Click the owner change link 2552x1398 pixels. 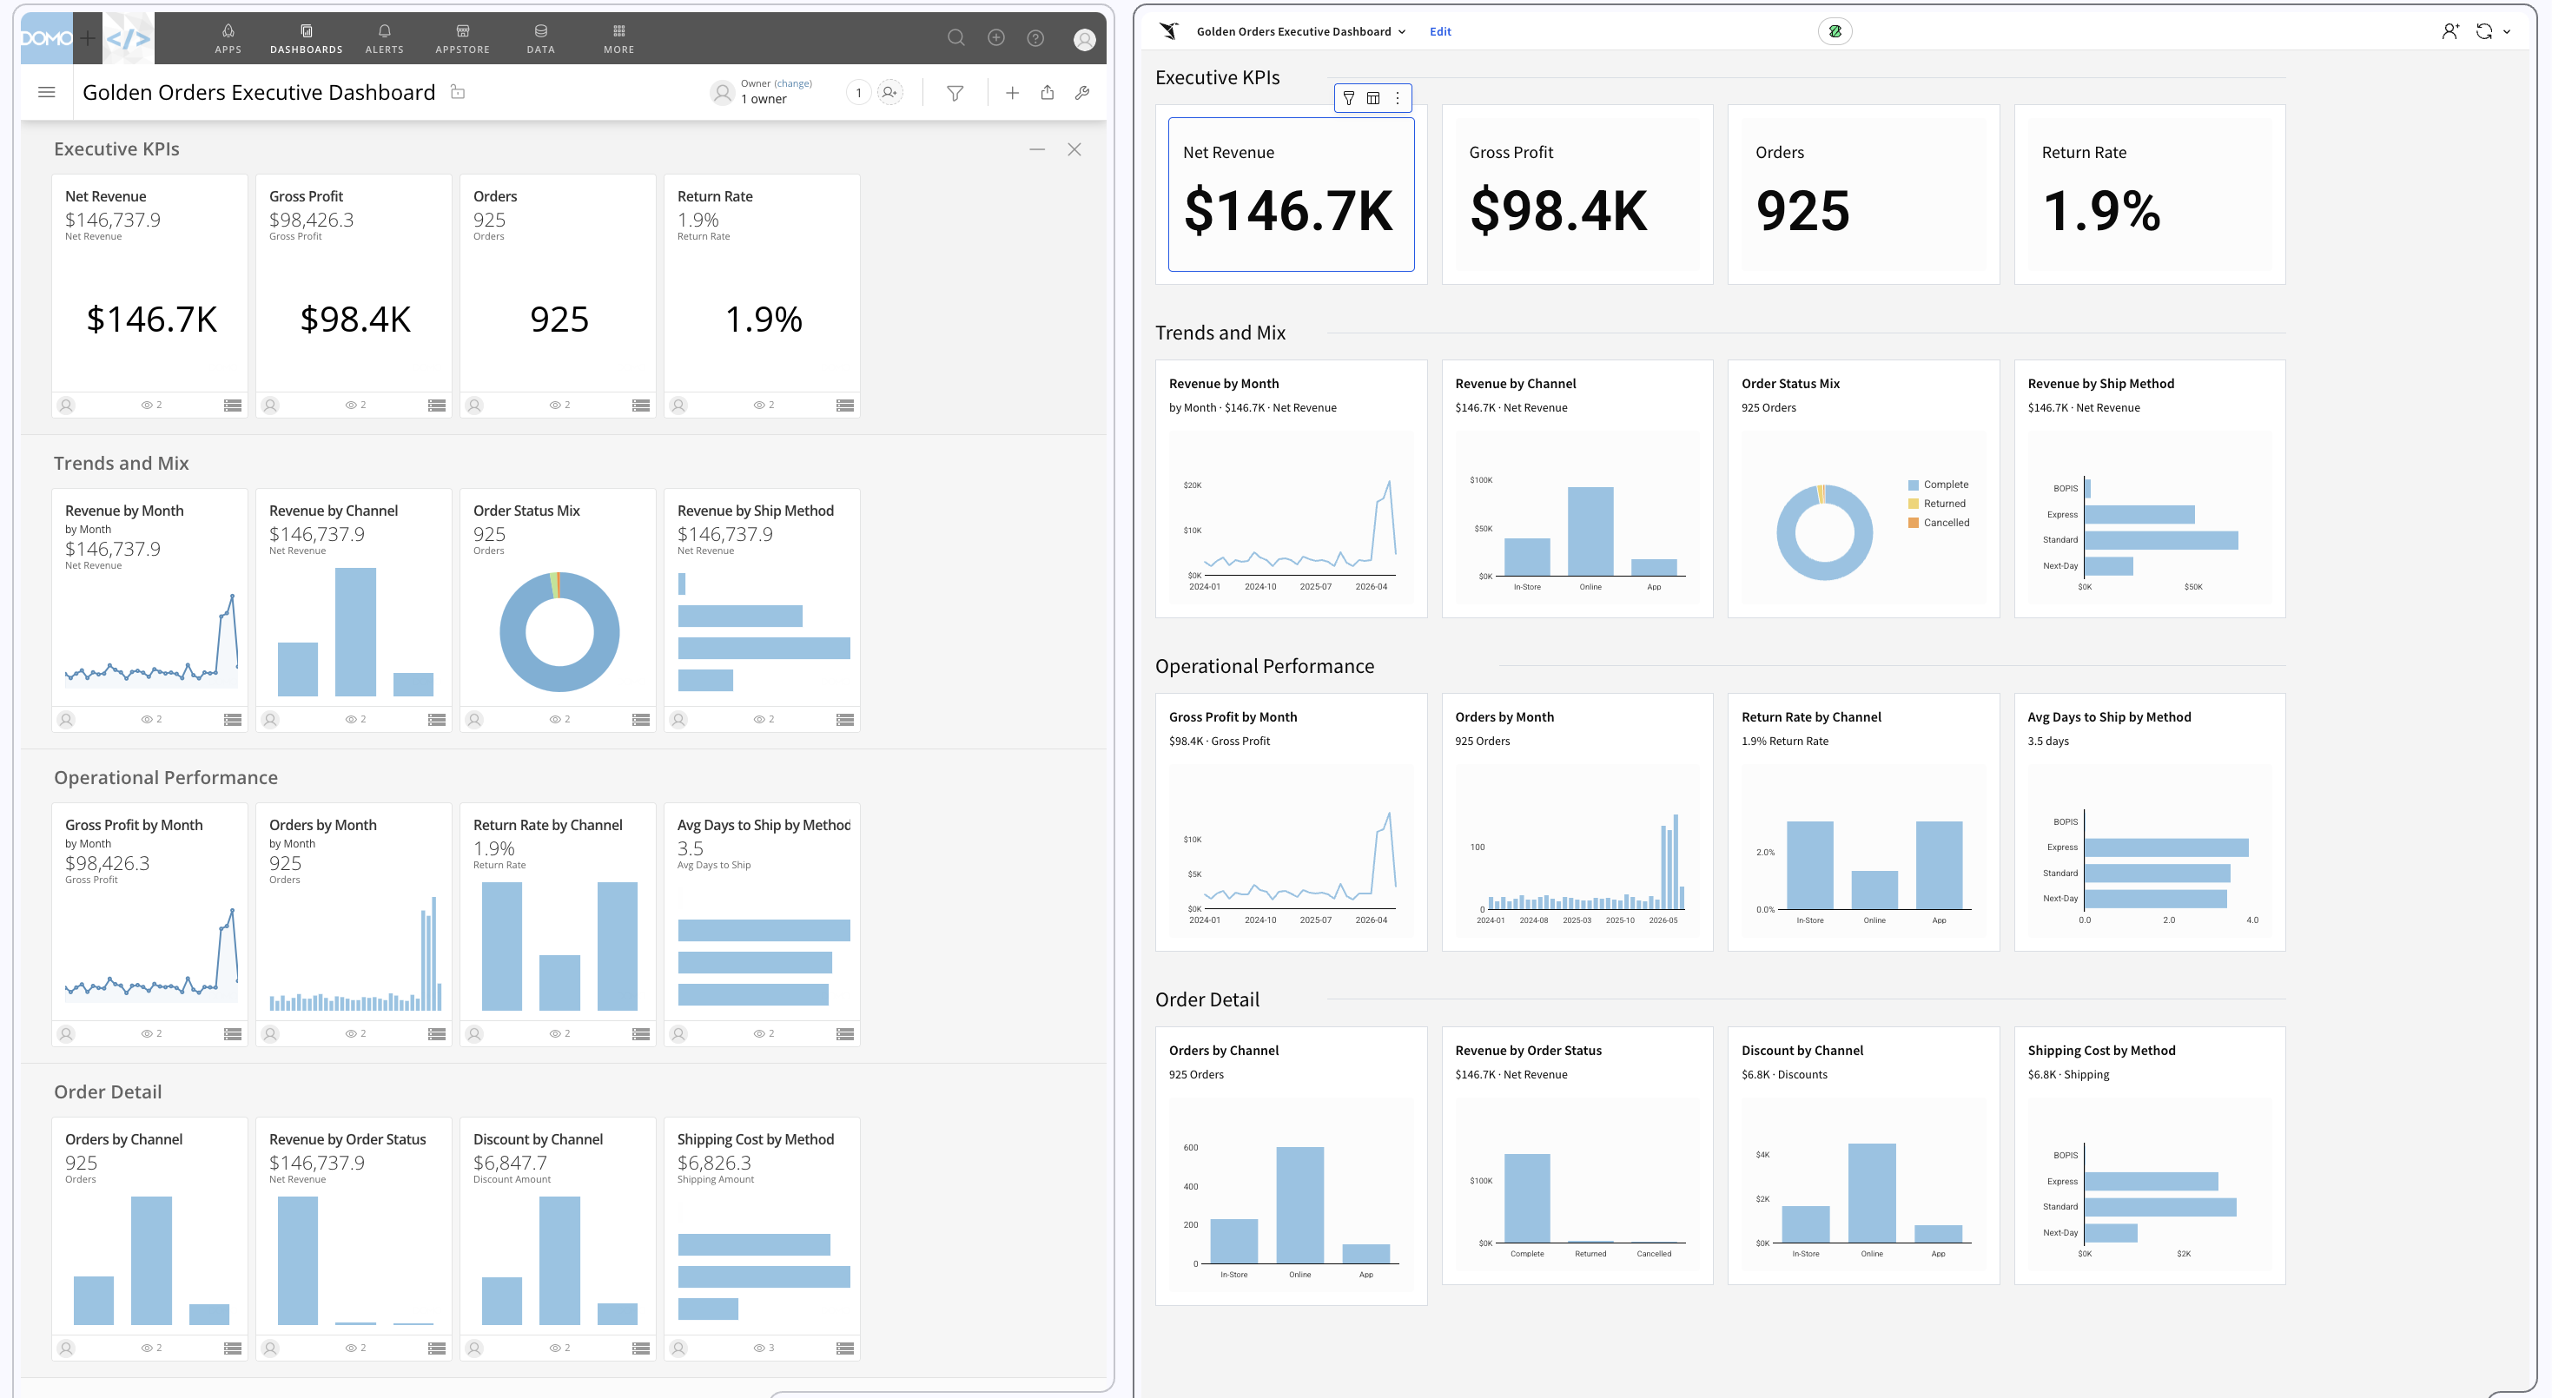pos(792,83)
